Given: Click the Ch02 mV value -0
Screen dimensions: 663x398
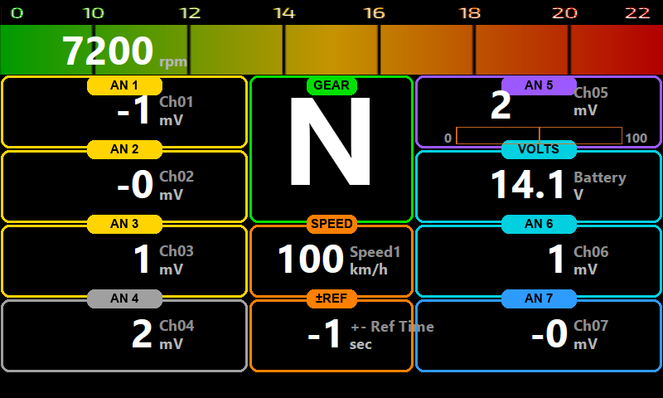Looking at the screenshot, I should [x=135, y=185].
